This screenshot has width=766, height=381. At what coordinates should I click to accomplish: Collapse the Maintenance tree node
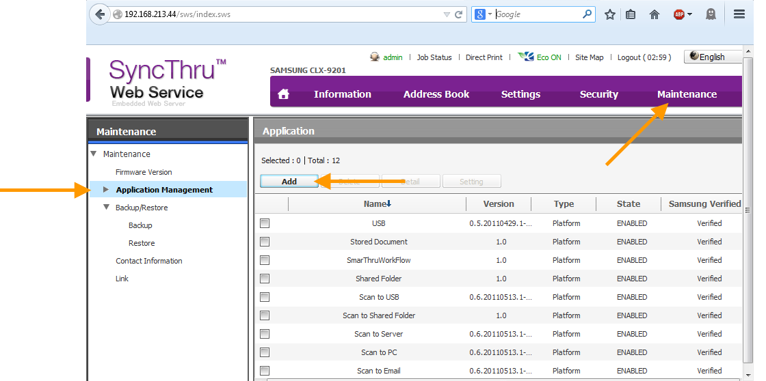click(94, 154)
